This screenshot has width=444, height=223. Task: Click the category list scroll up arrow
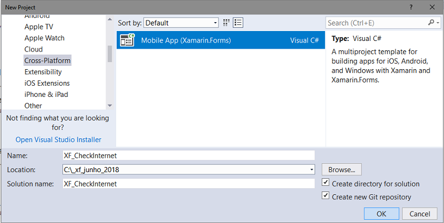click(x=110, y=19)
